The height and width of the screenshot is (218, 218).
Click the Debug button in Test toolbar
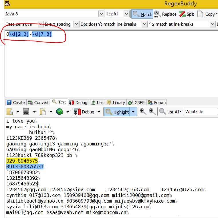(84, 112)
